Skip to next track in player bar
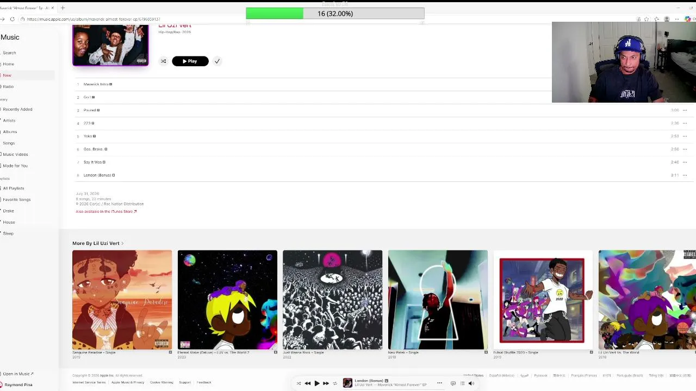The image size is (696, 391). click(x=326, y=383)
